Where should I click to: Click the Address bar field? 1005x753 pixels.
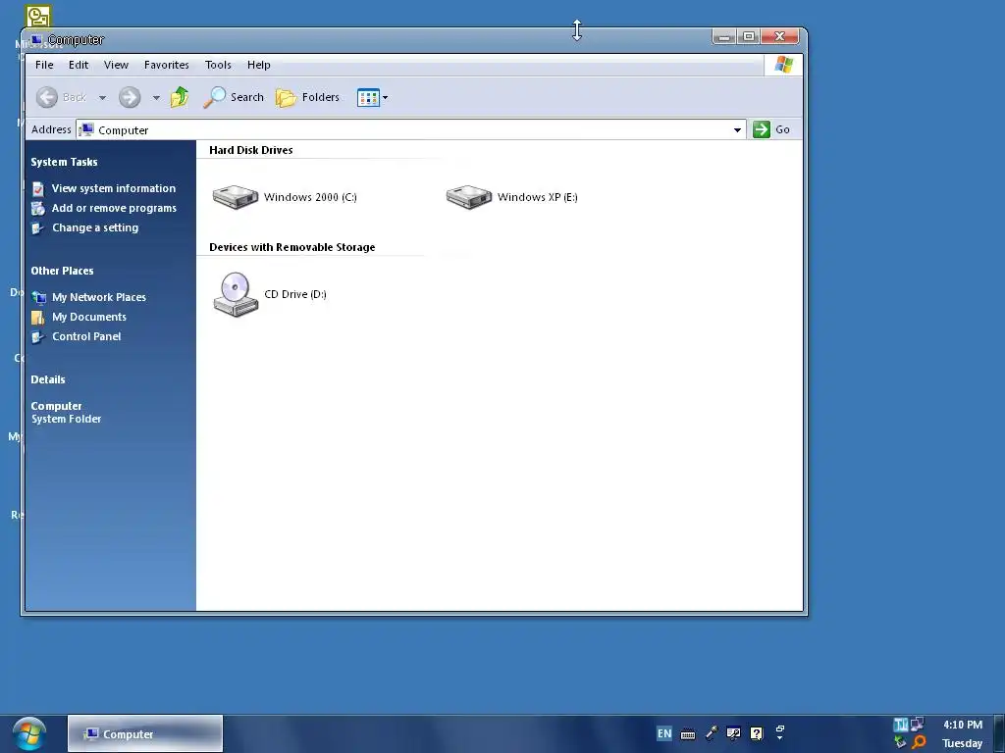pyautogui.click(x=410, y=130)
